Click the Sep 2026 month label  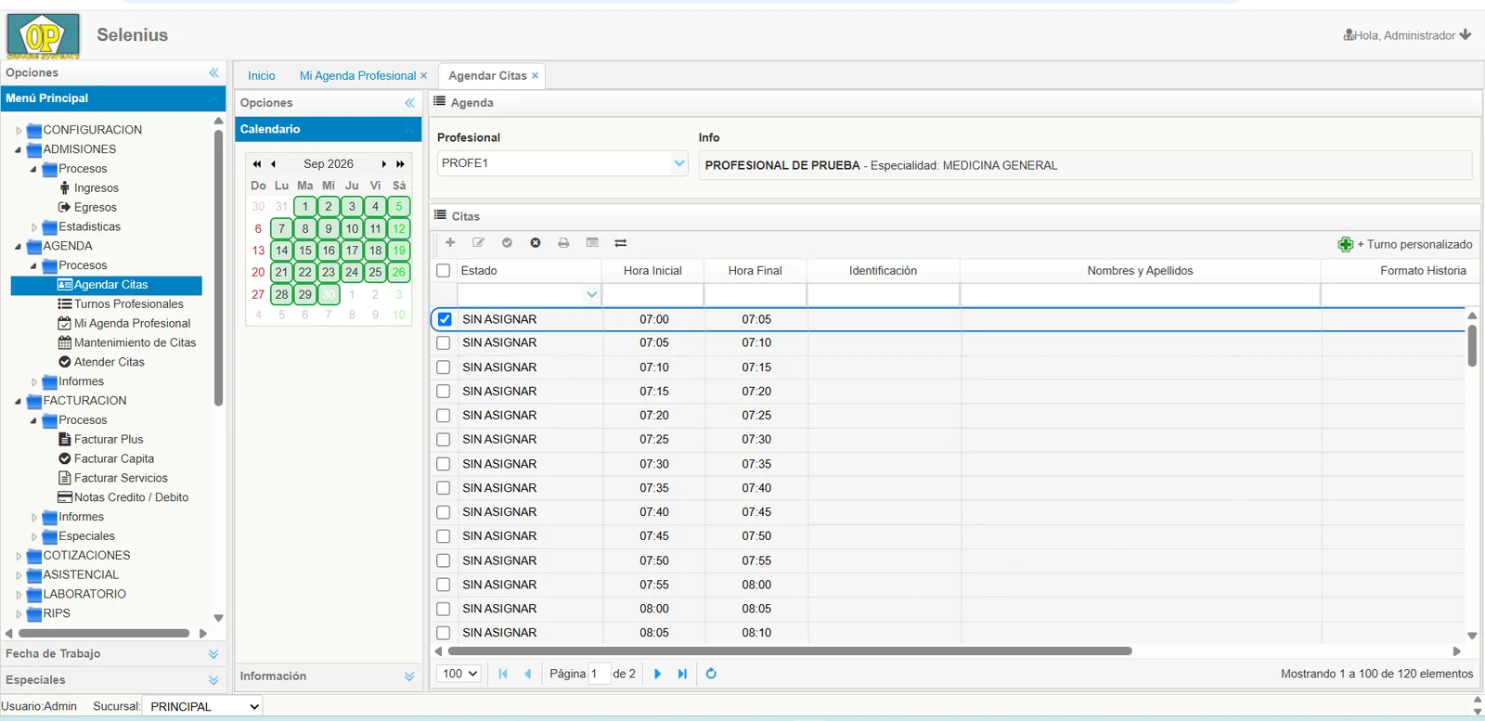[x=329, y=164]
